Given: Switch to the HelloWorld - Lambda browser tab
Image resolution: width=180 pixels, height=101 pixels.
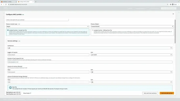Looking at the screenshot, I should 7,2.
